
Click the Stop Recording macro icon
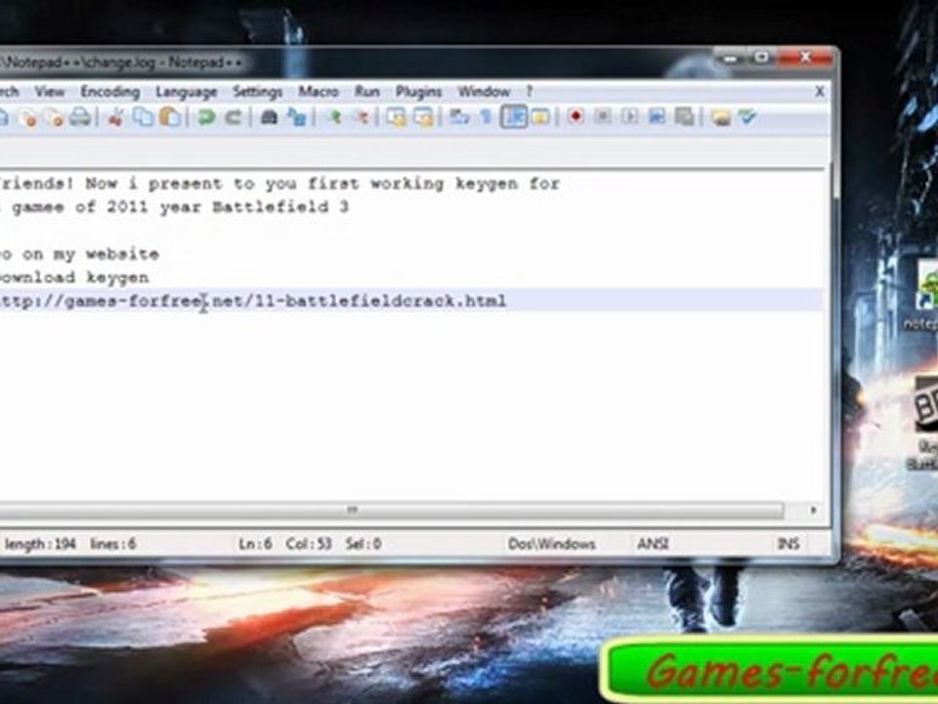[603, 116]
